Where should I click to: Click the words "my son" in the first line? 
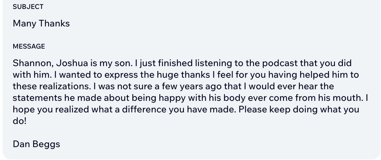pyautogui.click(x=116, y=63)
